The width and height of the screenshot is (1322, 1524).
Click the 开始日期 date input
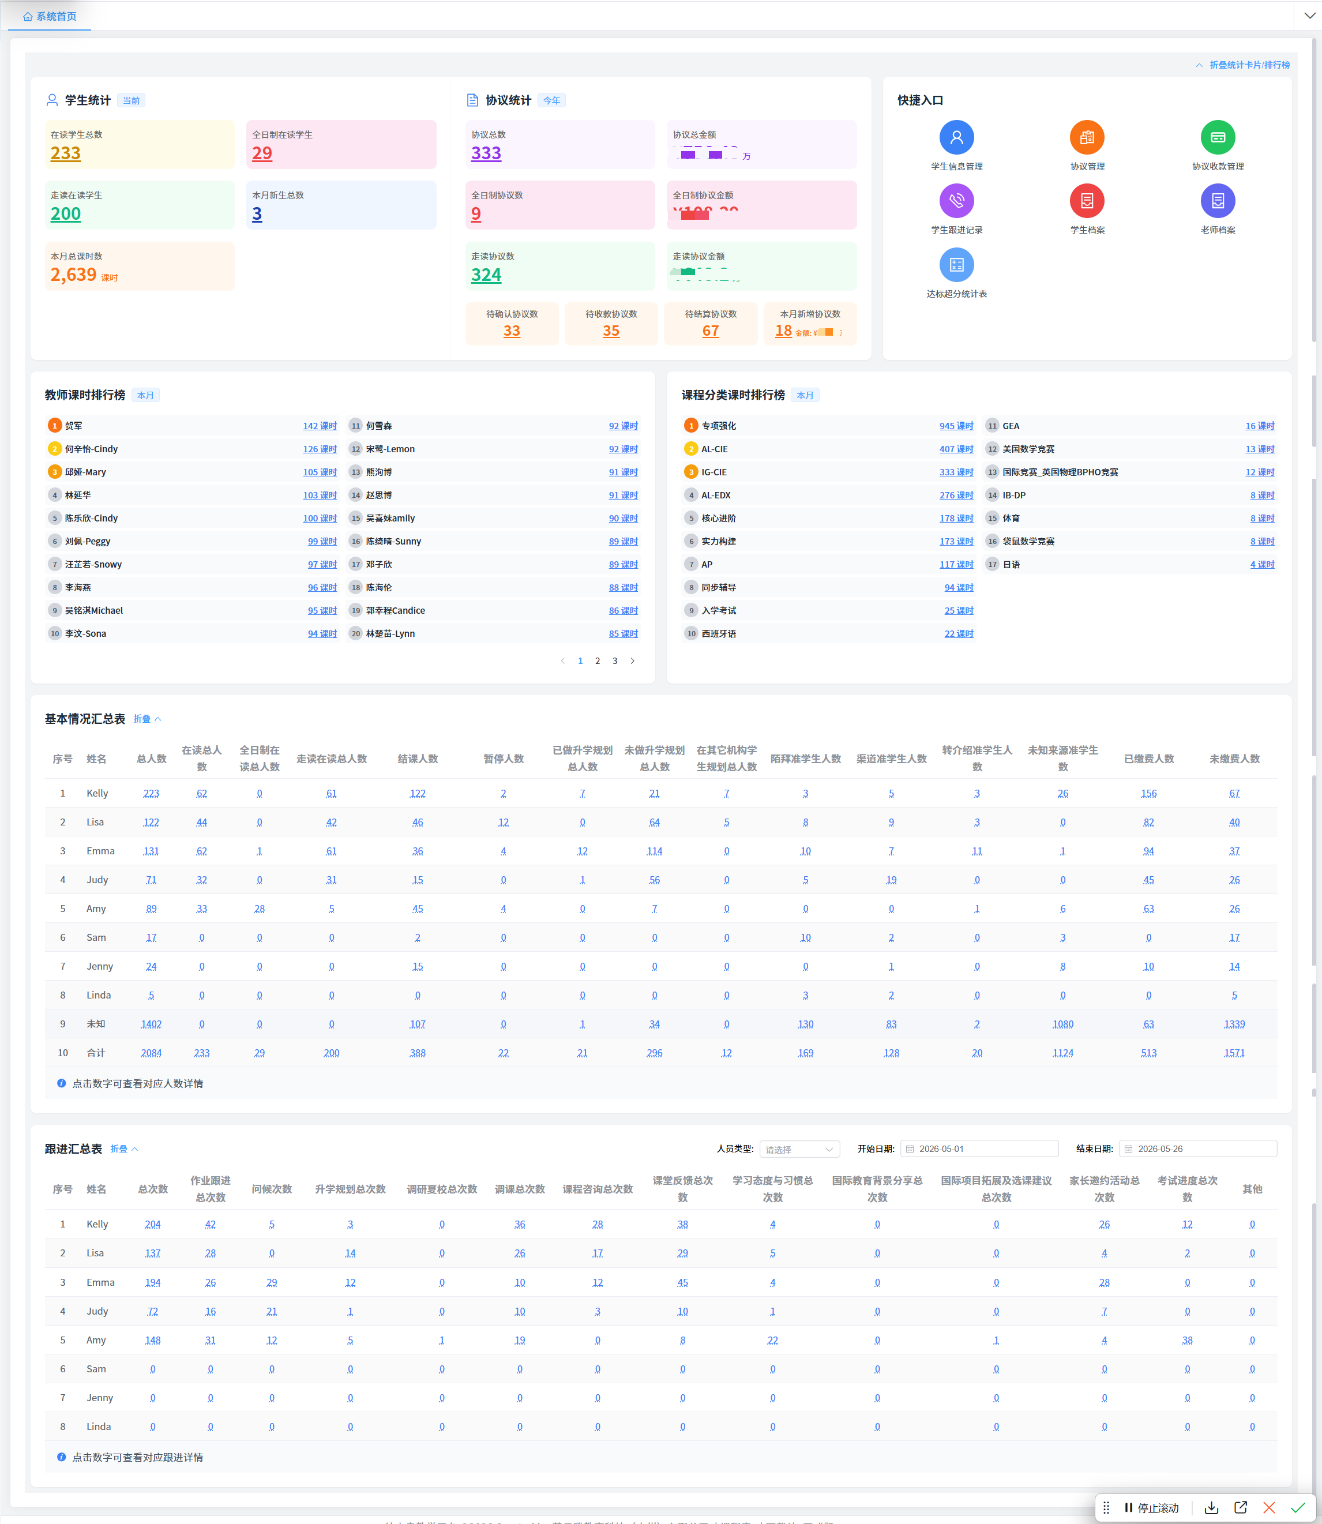click(x=979, y=1148)
